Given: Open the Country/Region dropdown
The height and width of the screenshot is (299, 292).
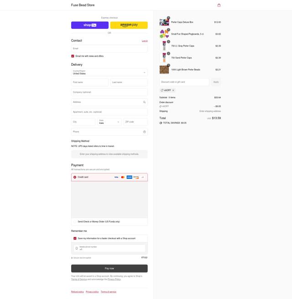Looking at the screenshot, I should (109, 73).
